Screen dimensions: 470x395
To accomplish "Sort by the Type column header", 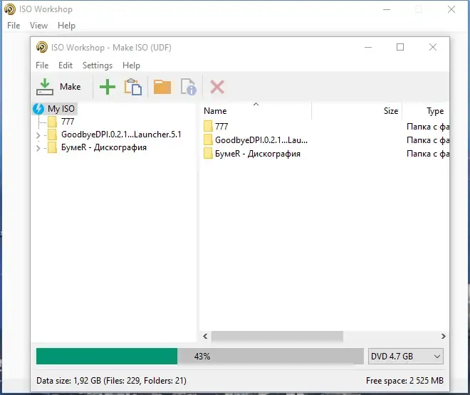I will pyautogui.click(x=426, y=110).
